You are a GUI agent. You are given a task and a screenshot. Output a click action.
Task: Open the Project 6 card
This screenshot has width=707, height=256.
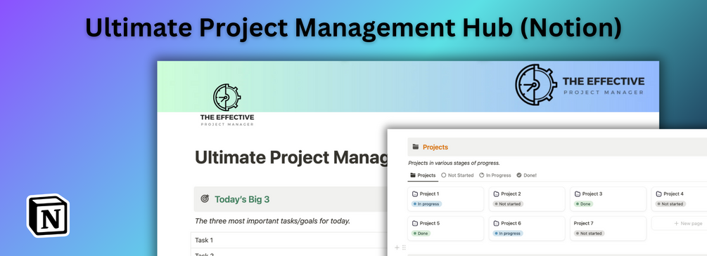point(527,229)
